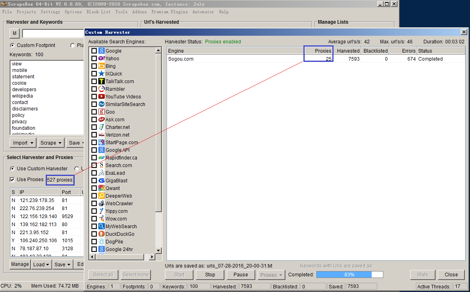Screen dimensions: 470x292
Task: Select the Use Custom Harvester radio button
Action: point(12,169)
